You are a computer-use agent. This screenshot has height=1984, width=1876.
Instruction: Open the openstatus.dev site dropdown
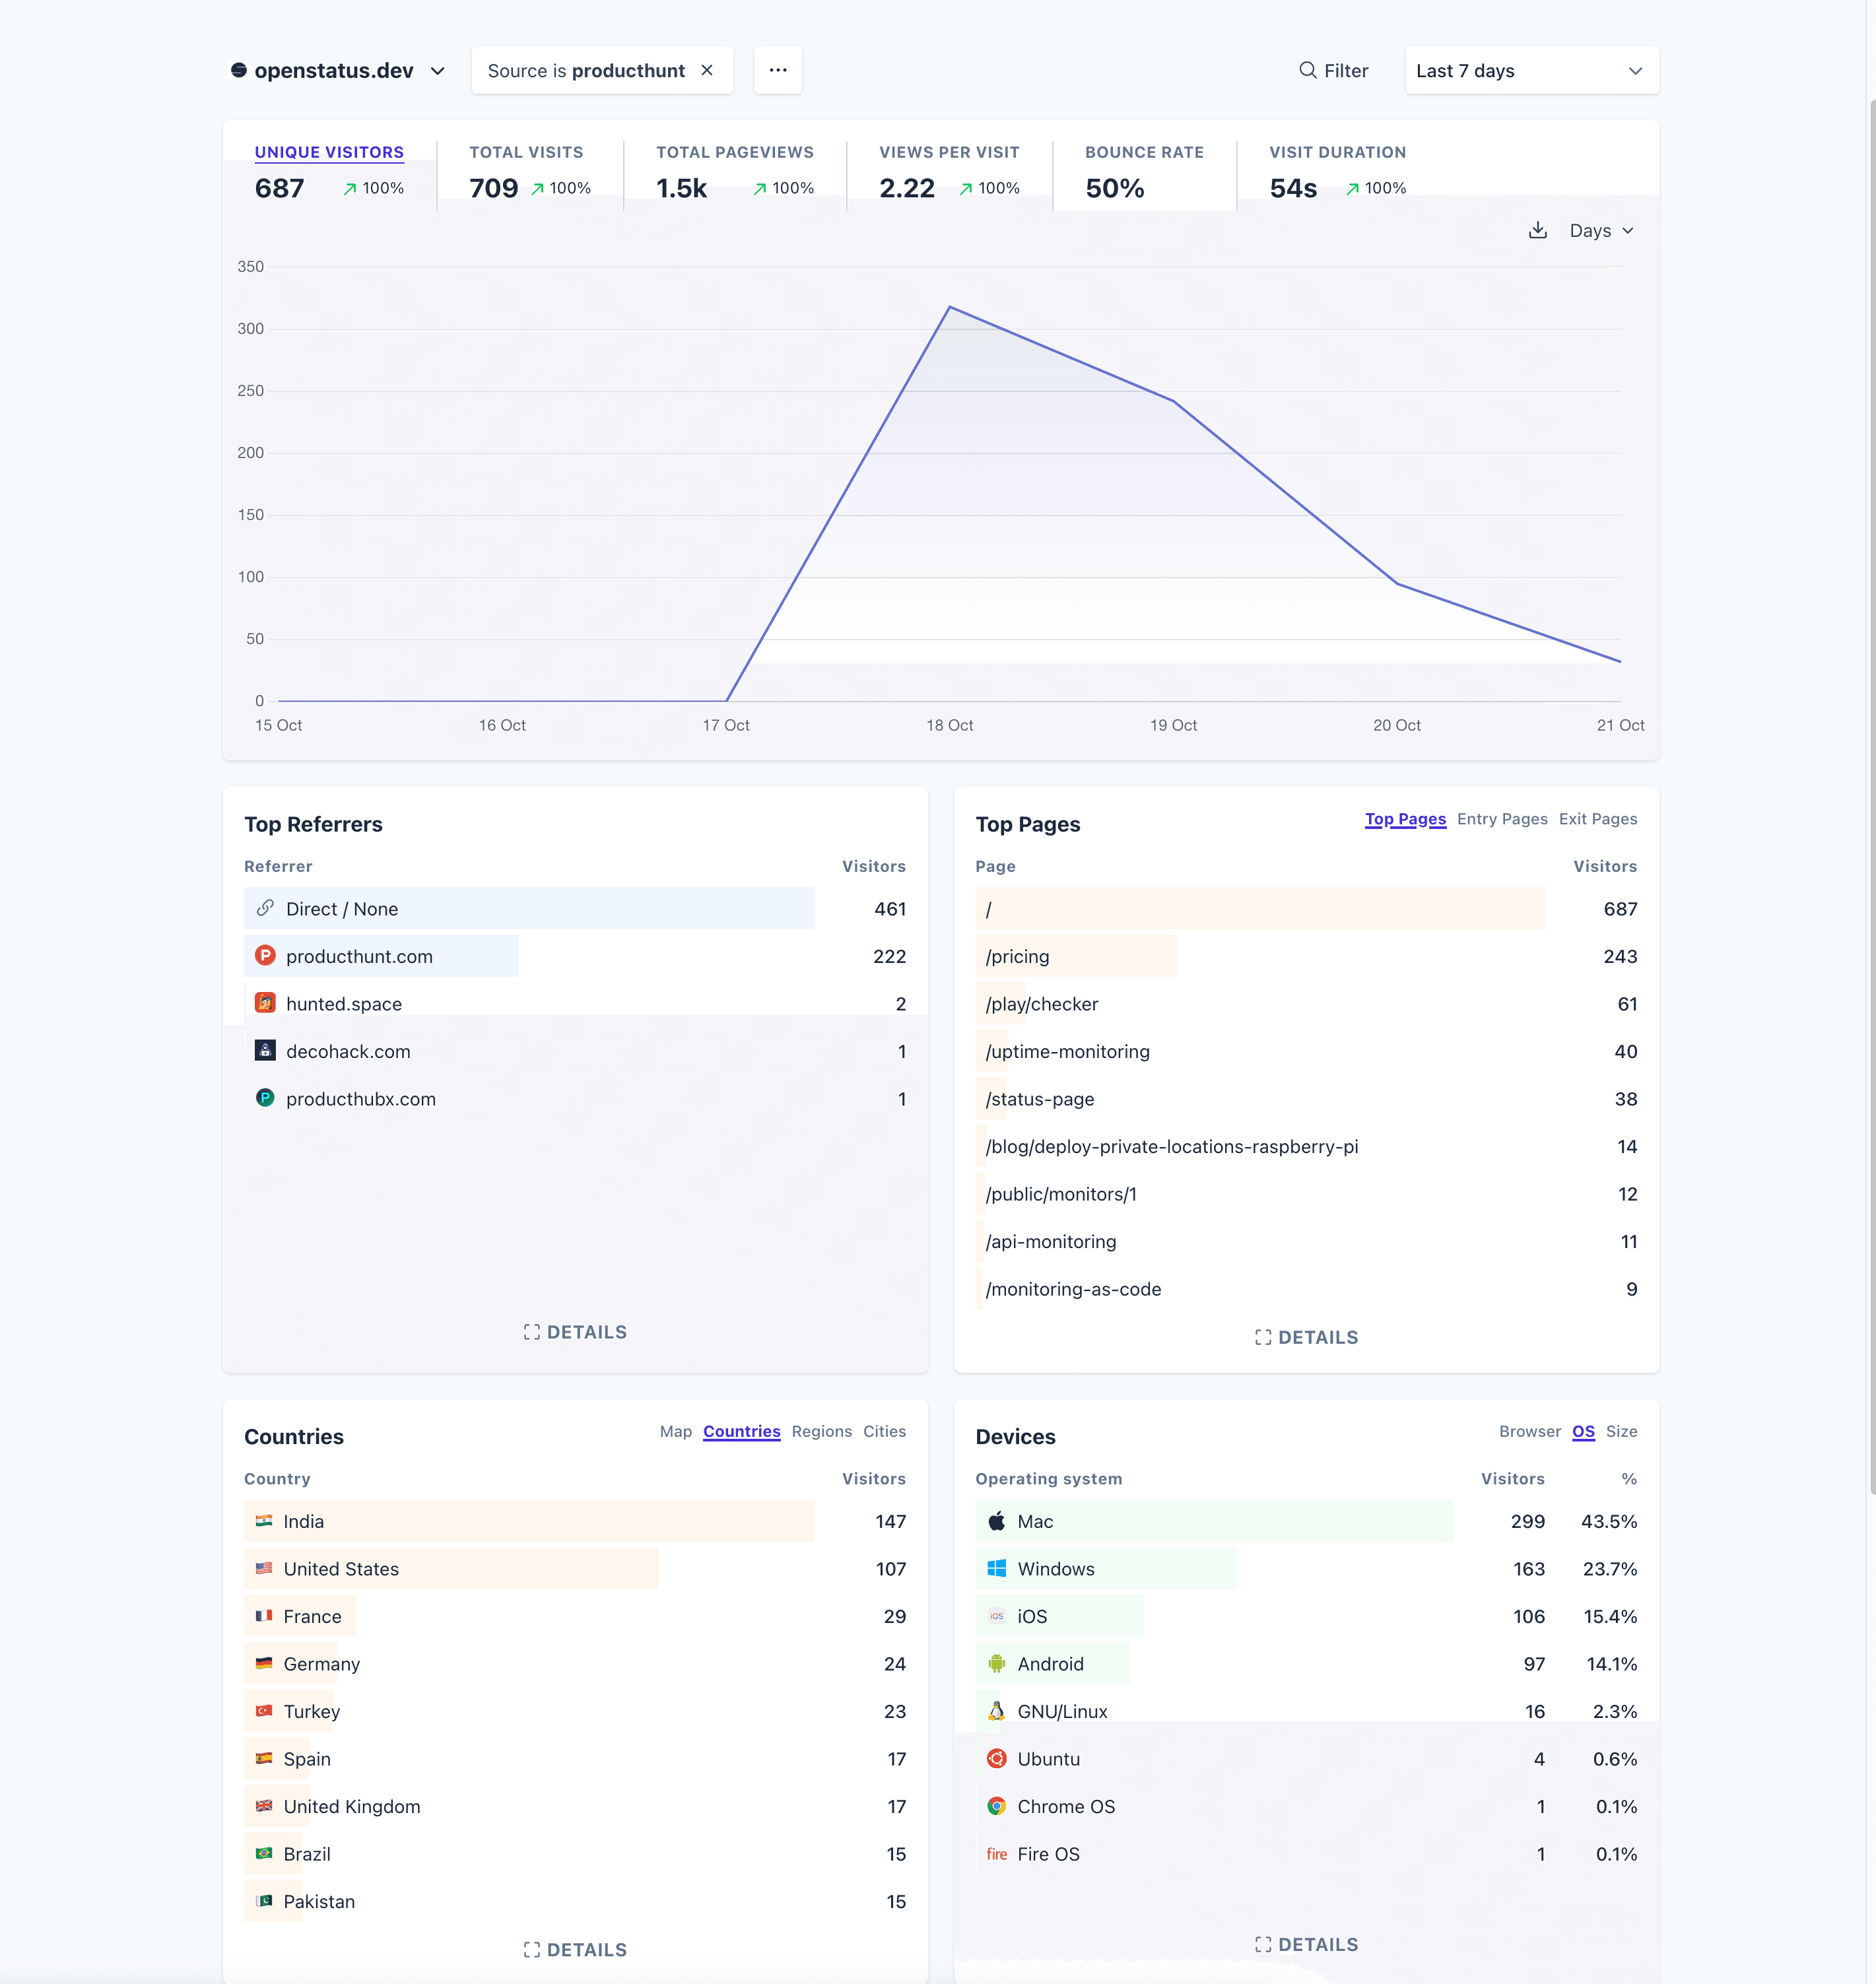click(338, 70)
